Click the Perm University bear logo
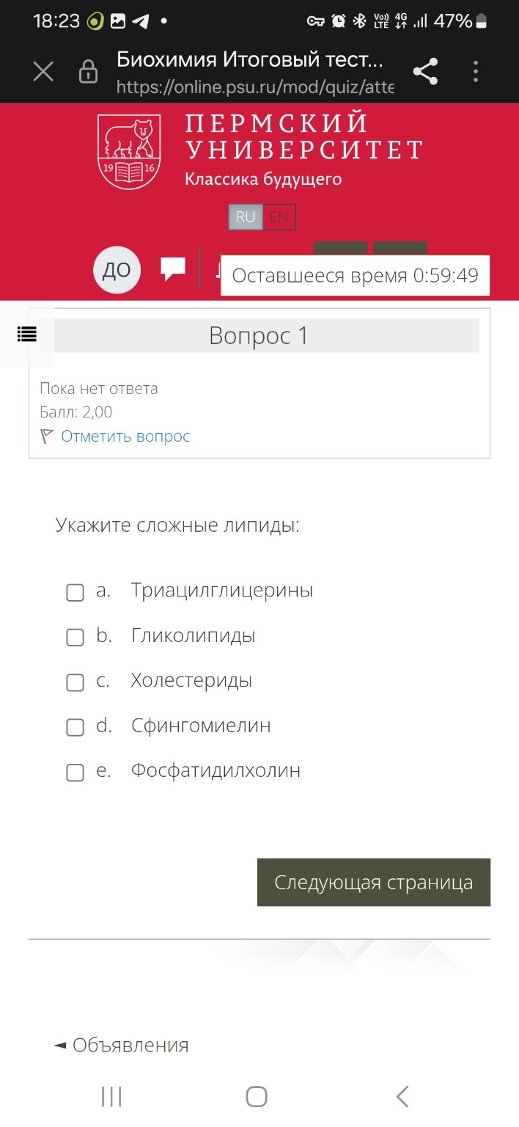This screenshot has height=1127, width=519. click(x=128, y=148)
